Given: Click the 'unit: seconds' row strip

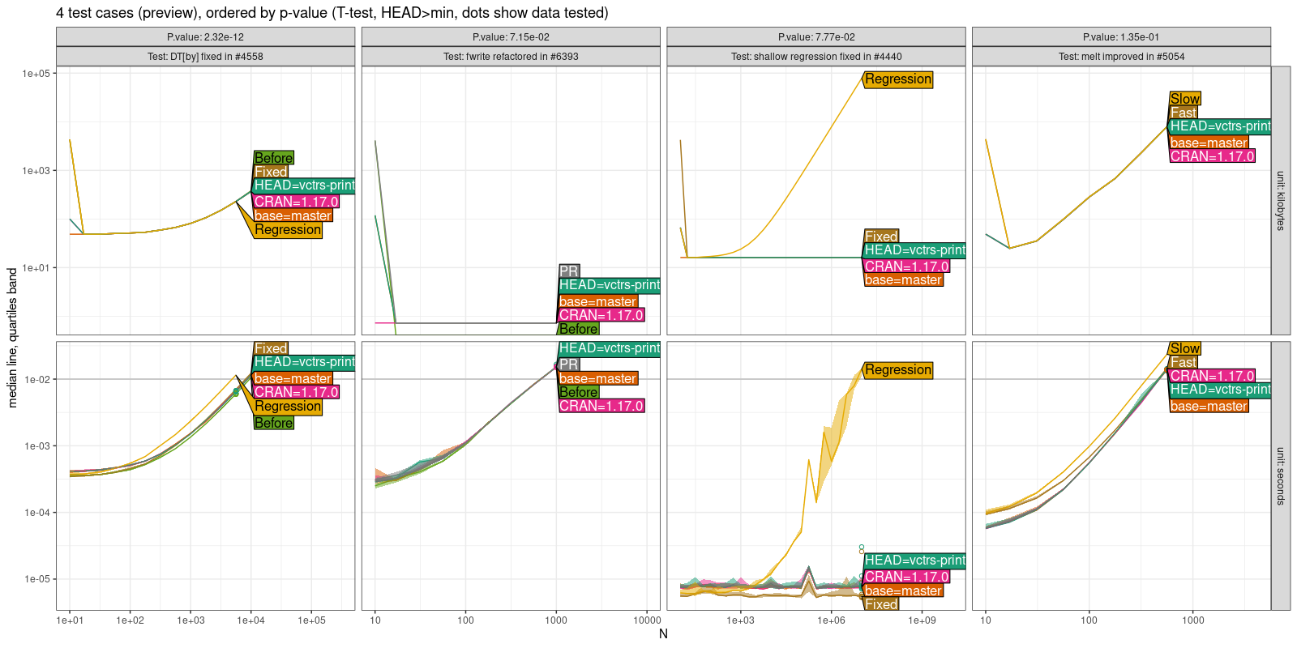Looking at the screenshot, I should [1281, 476].
